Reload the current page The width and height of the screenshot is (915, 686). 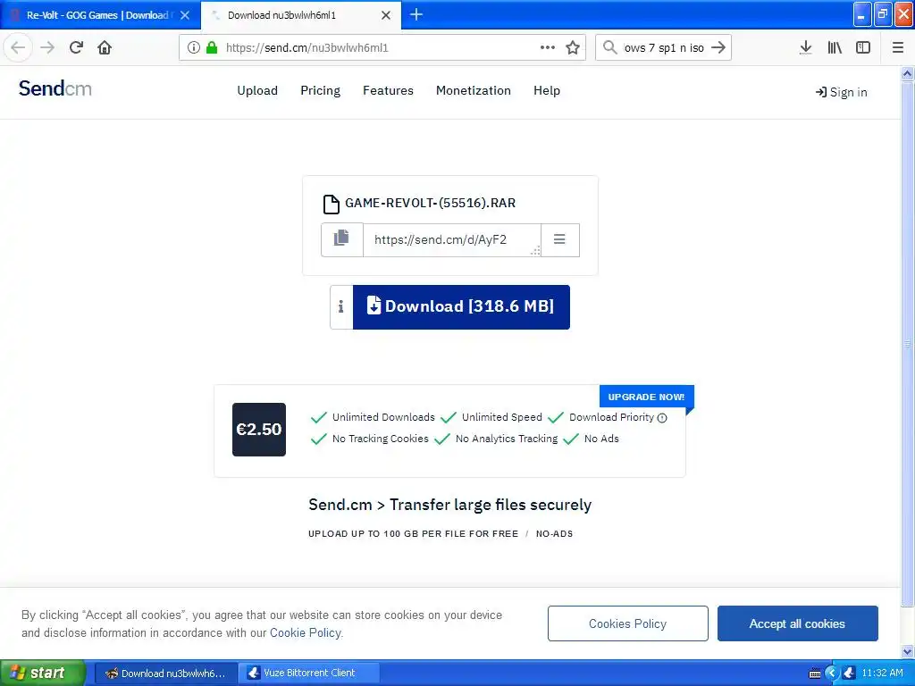(x=77, y=47)
